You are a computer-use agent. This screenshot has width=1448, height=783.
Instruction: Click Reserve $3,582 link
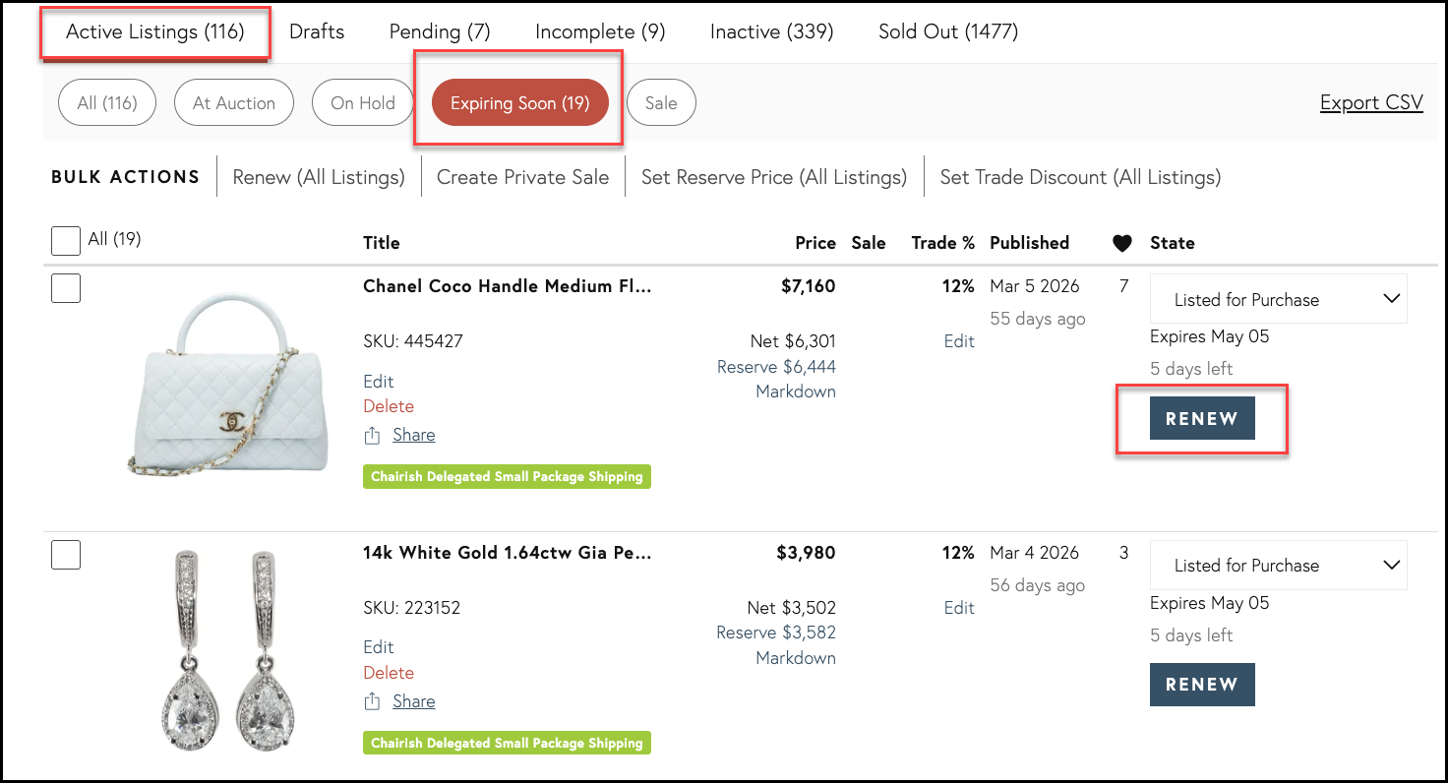click(x=776, y=632)
